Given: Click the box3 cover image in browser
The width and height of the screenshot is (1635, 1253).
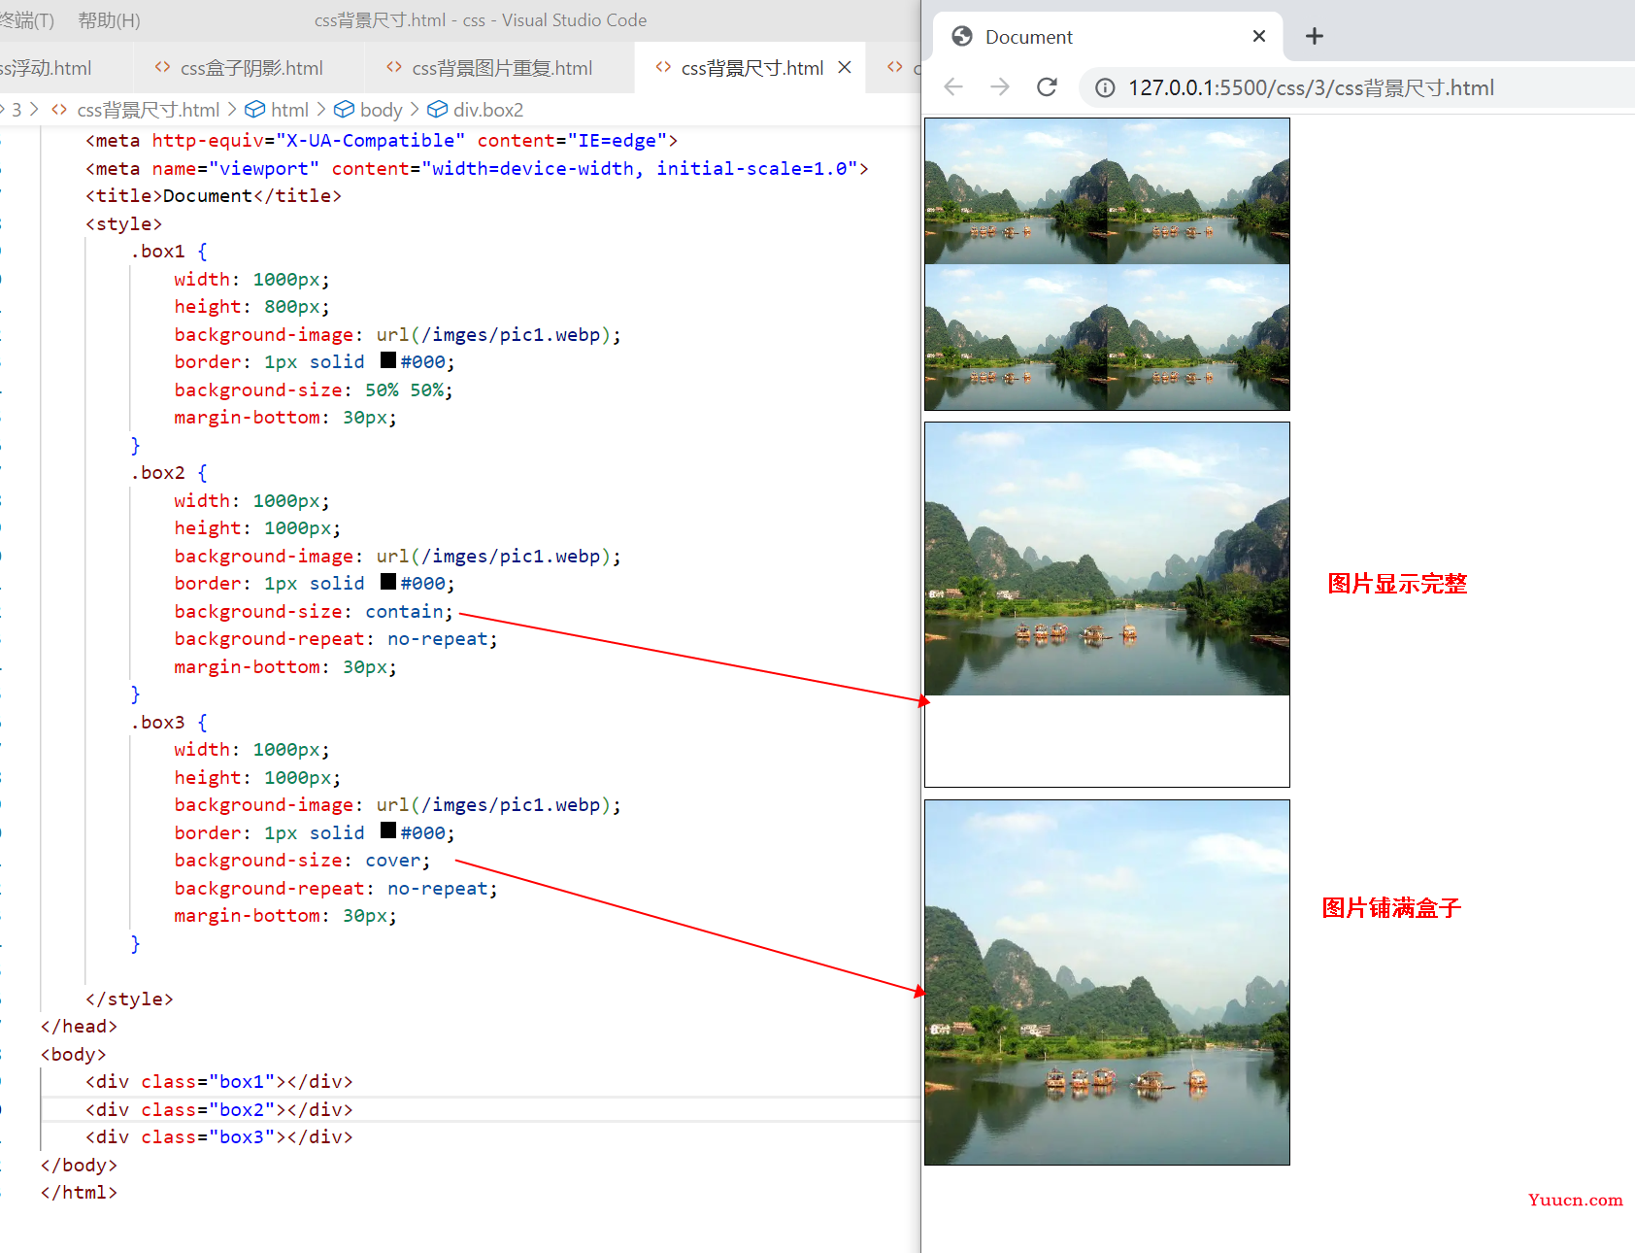Looking at the screenshot, I should pyautogui.click(x=1107, y=982).
